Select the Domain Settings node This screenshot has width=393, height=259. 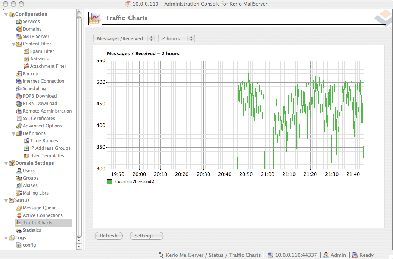[35, 163]
